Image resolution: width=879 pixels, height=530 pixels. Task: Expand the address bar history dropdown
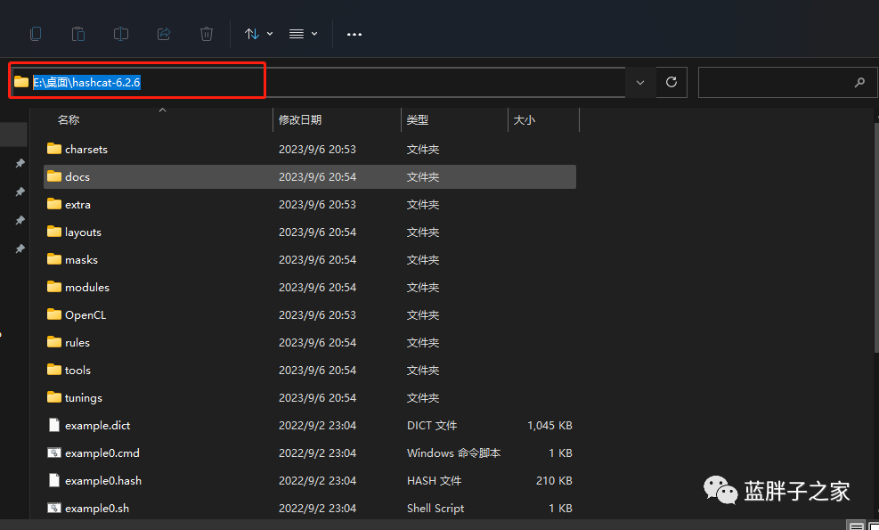pos(640,83)
